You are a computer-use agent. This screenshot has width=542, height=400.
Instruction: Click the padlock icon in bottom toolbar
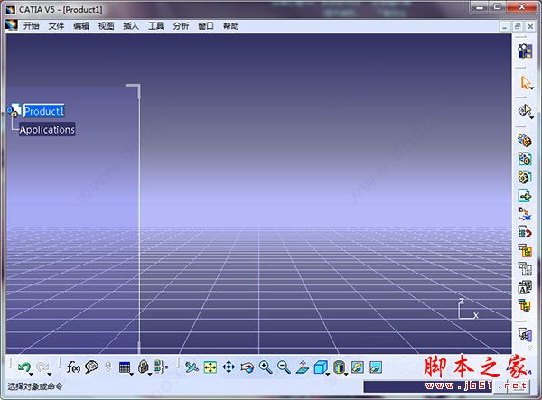point(143,367)
